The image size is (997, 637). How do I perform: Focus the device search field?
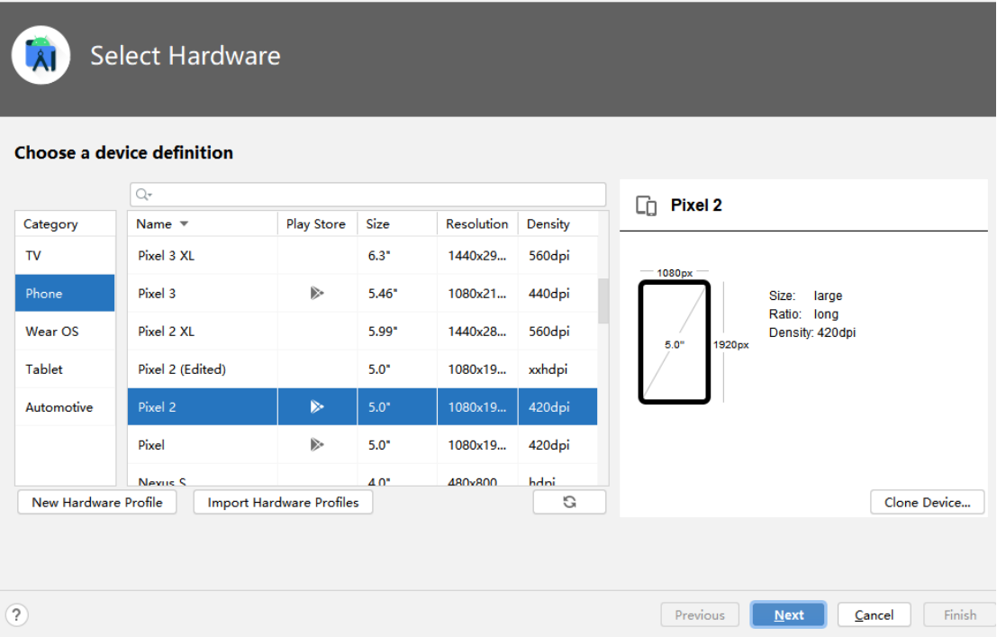tap(367, 195)
